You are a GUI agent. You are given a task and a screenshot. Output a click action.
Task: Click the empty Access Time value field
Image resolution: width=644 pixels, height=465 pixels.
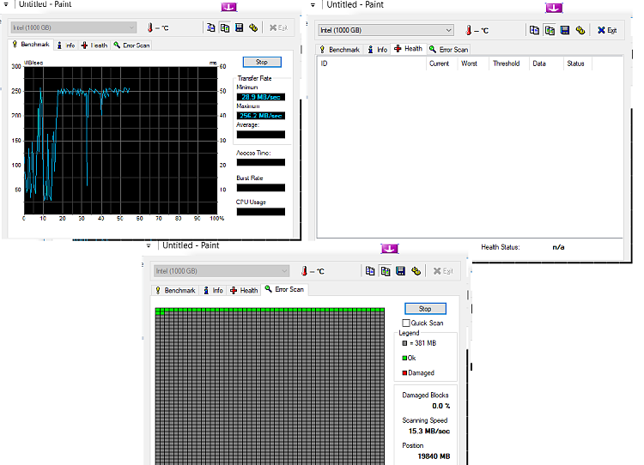pos(261,162)
